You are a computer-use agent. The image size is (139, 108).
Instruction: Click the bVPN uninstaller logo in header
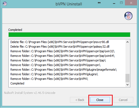(x=128, y=16)
